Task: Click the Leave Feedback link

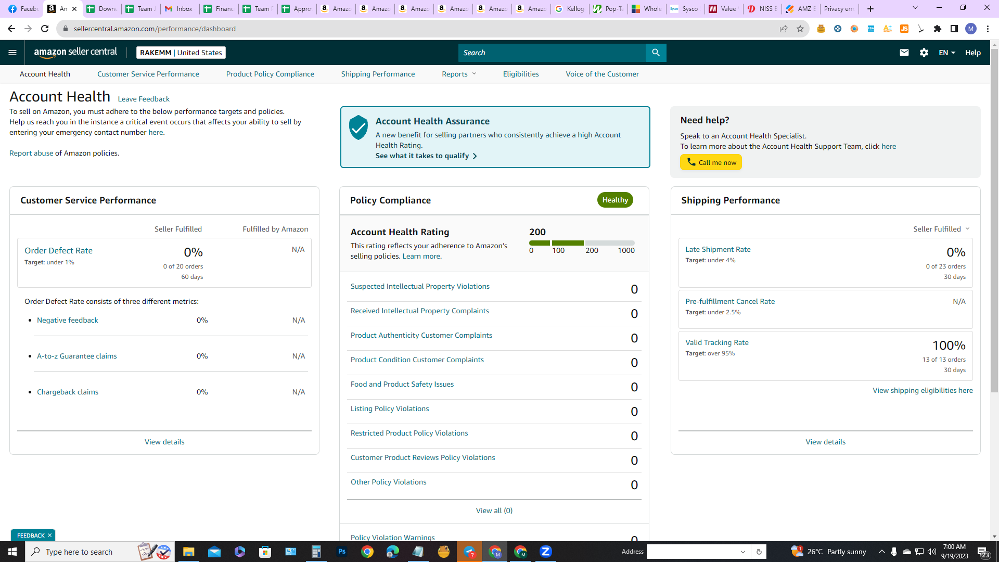Action: pyautogui.click(x=144, y=99)
